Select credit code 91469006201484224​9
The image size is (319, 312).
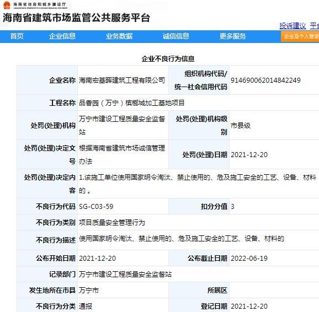265,80
